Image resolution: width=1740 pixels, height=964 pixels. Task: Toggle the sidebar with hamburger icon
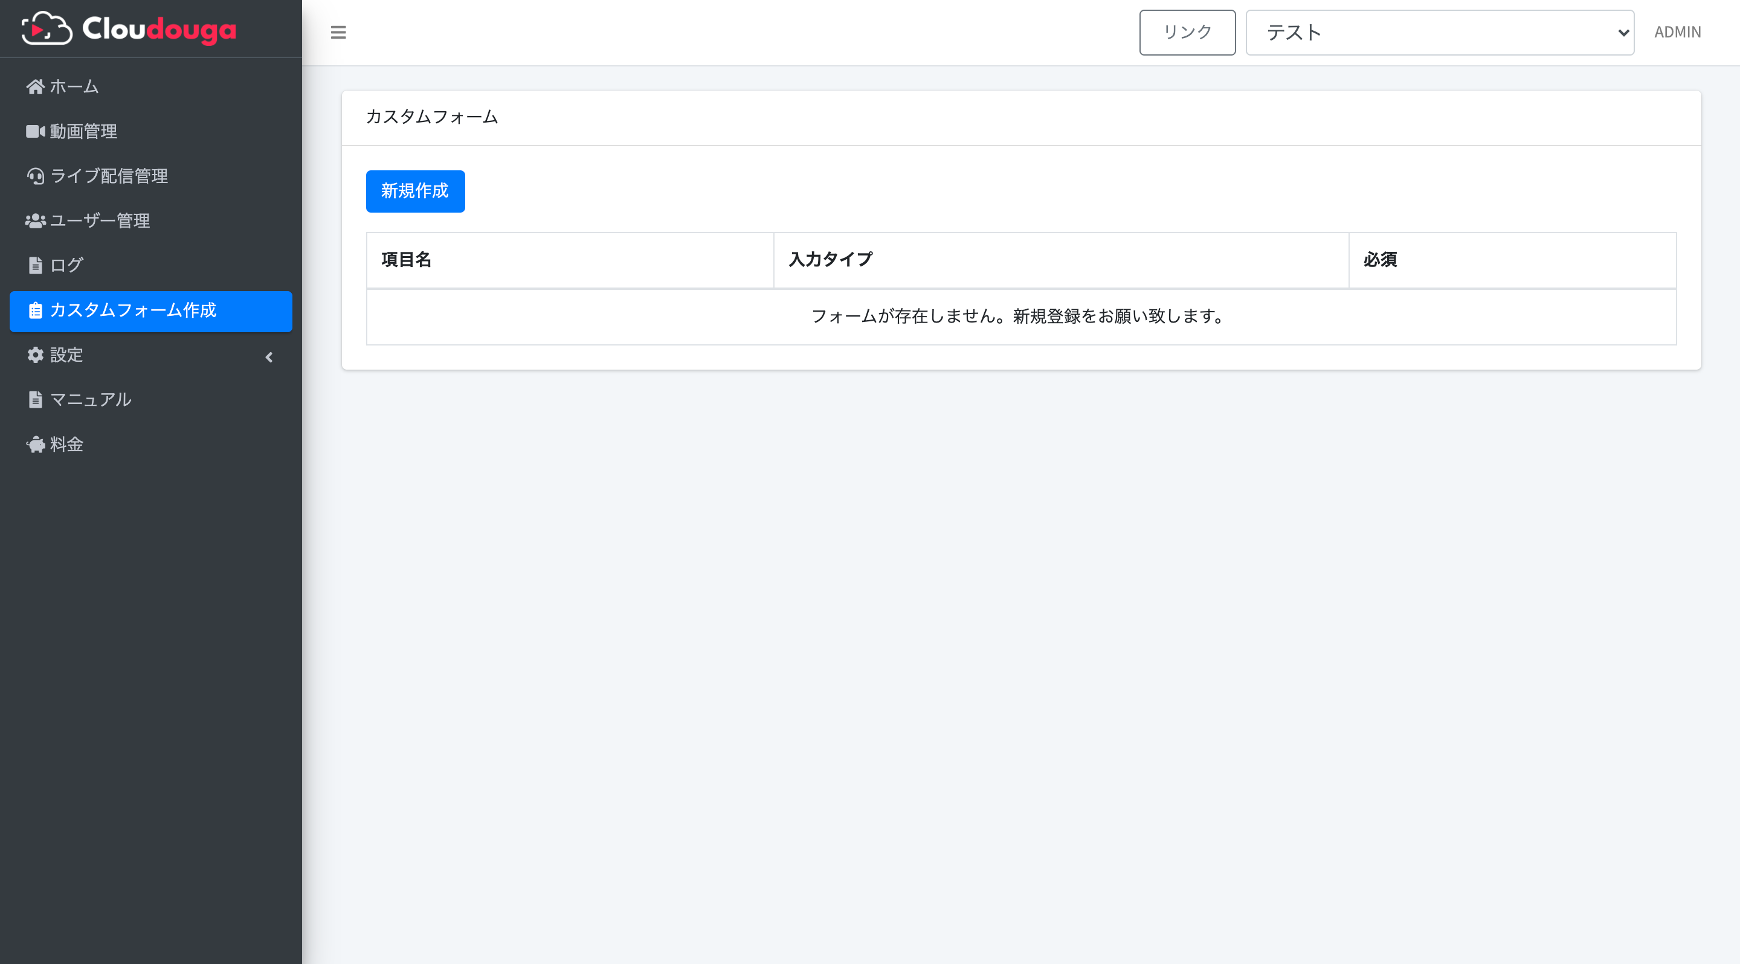pyautogui.click(x=338, y=33)
